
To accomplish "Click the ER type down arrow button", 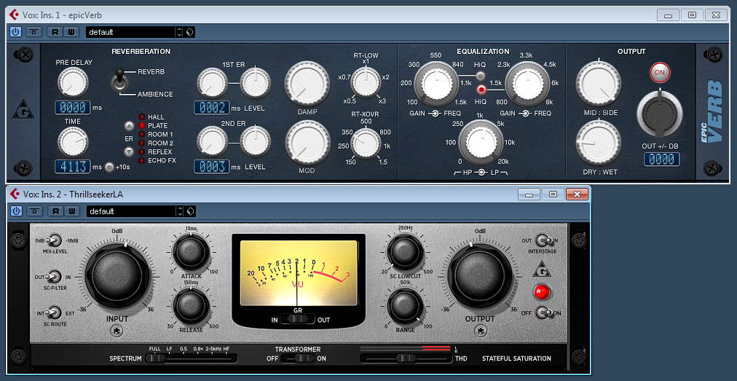I will pyautogui.click(x=128, y=152).
